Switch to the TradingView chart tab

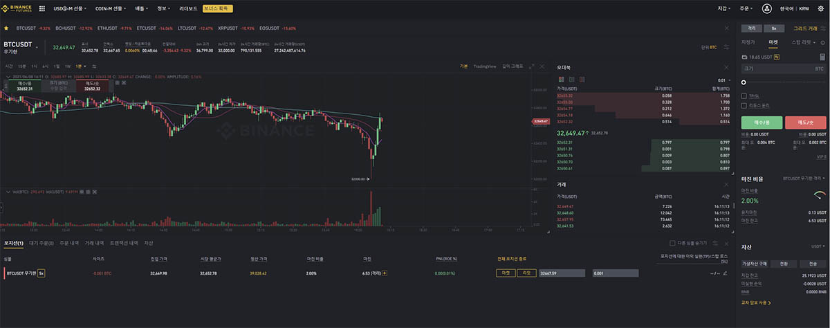coord(485,66)
